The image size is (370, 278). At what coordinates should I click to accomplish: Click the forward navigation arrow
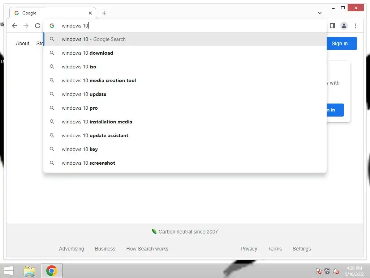[26, 26]
